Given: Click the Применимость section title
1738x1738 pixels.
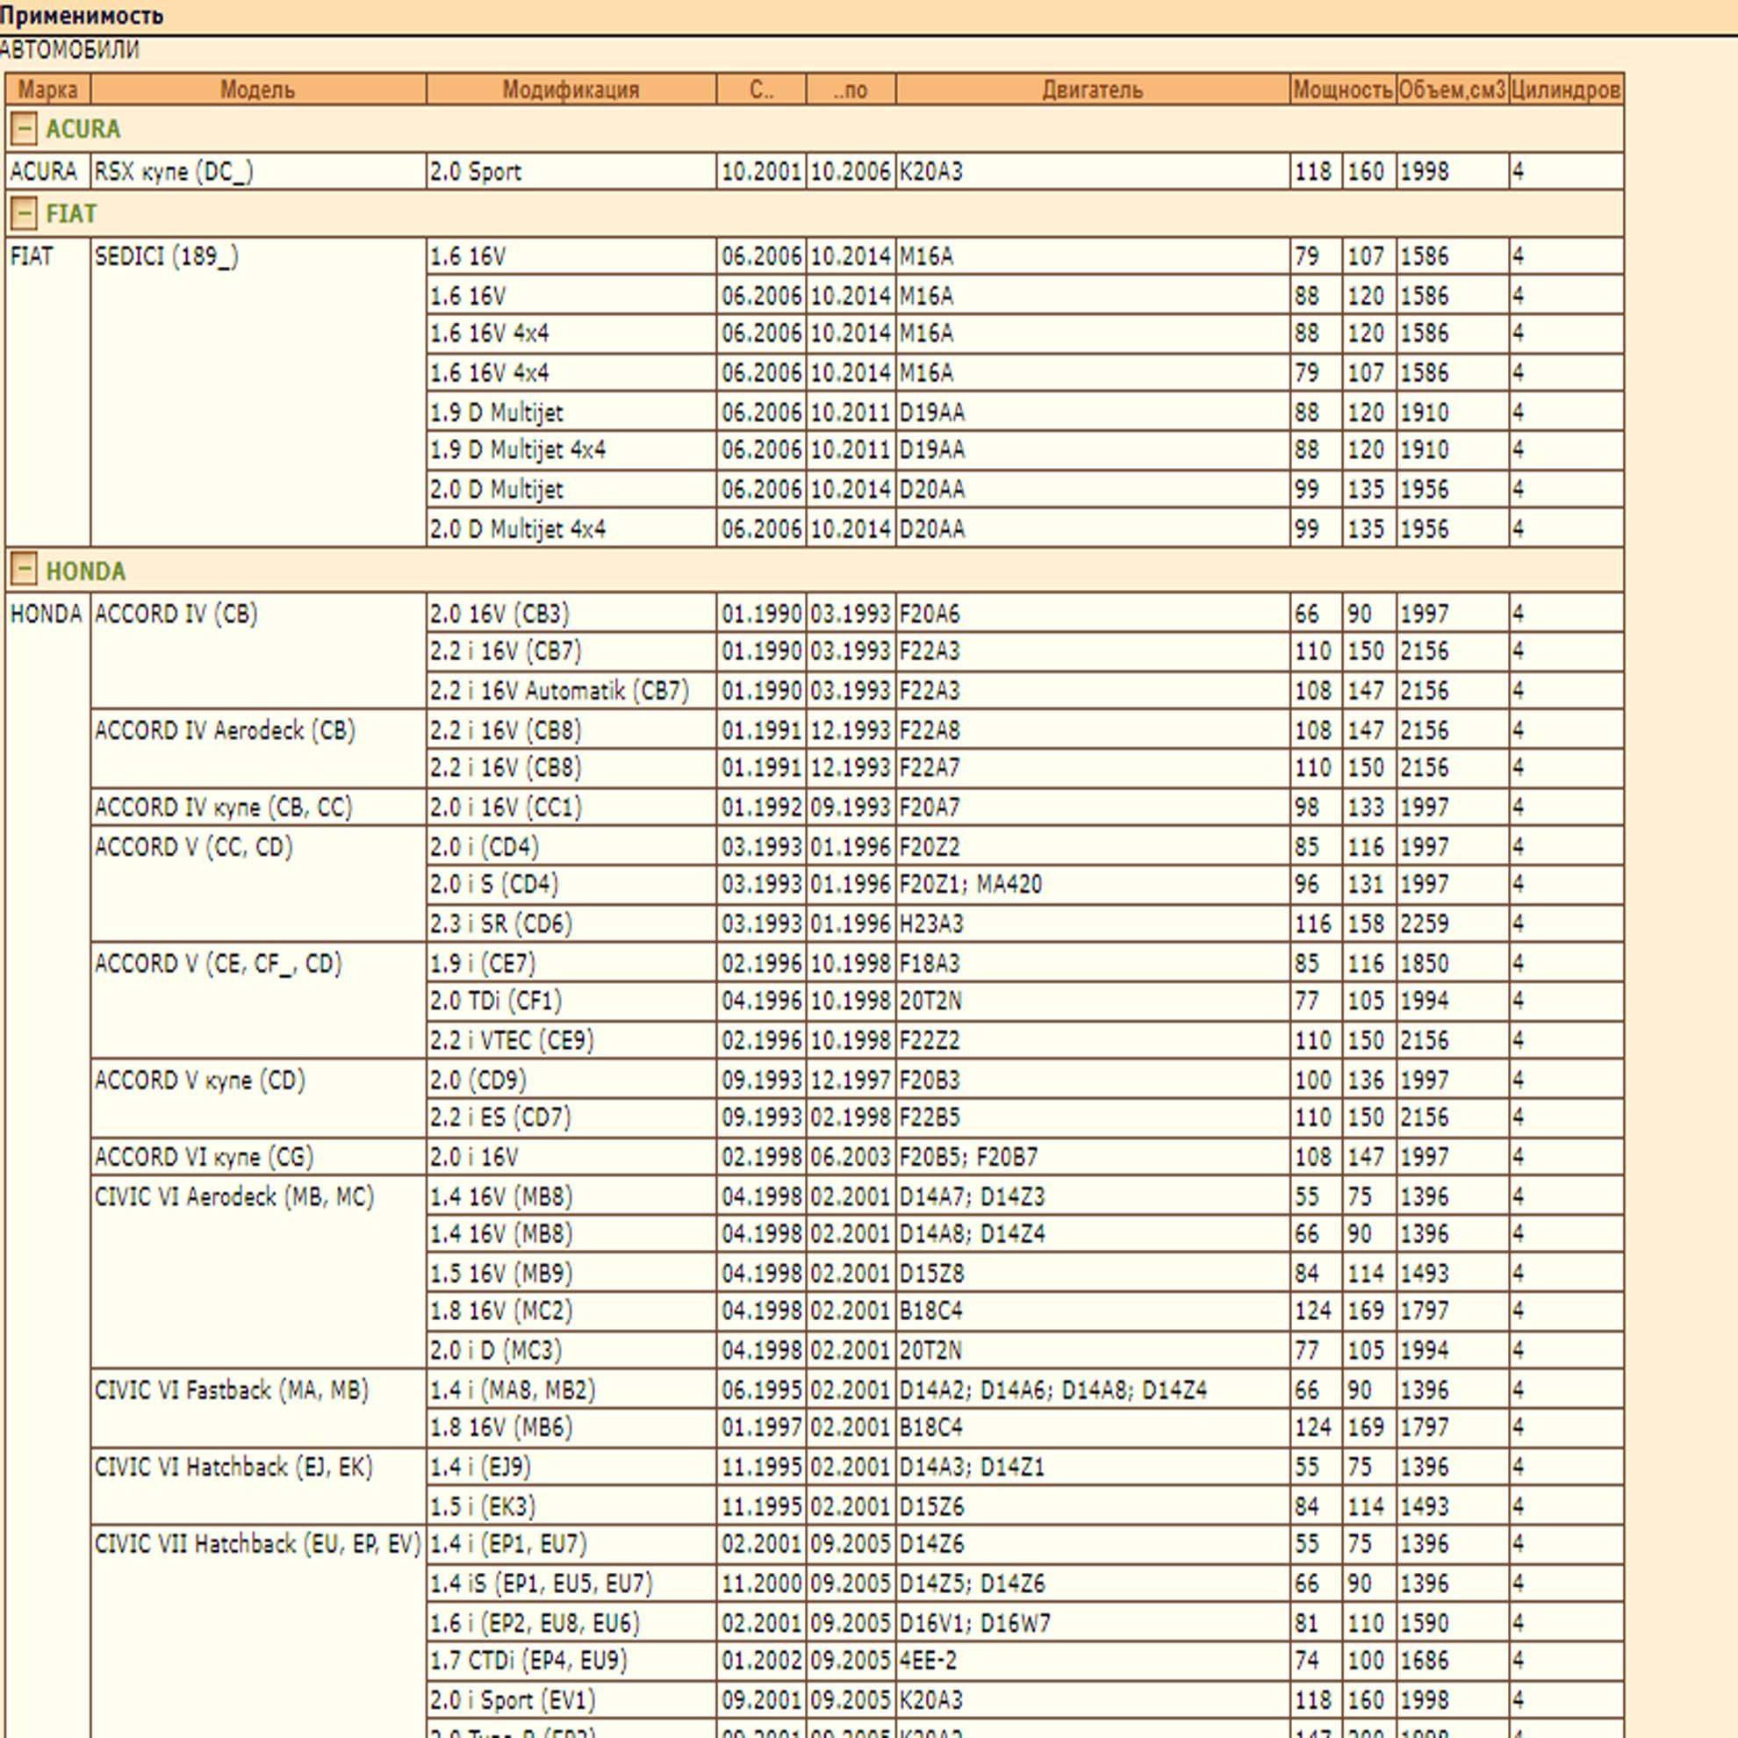Looking at the screenshot, I should (82, 15).
